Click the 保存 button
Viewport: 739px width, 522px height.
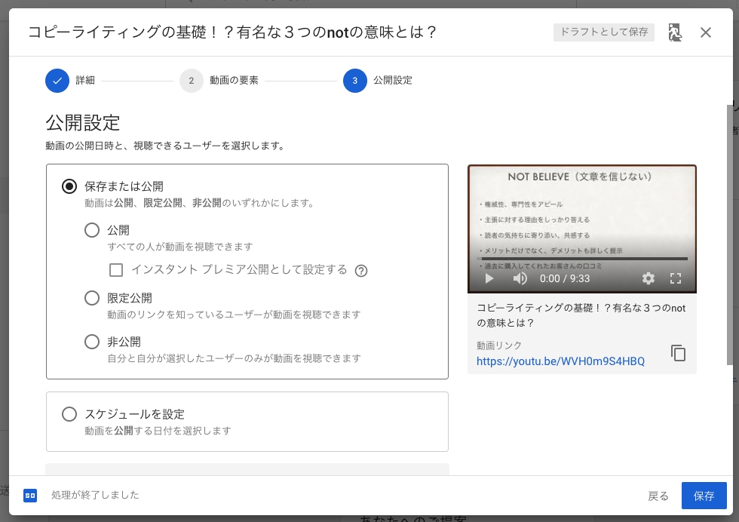click(x=704, y=496)
